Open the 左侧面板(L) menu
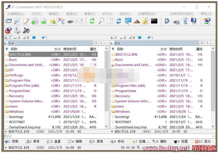This screenshot has height=154, width=219. point(16,14)
